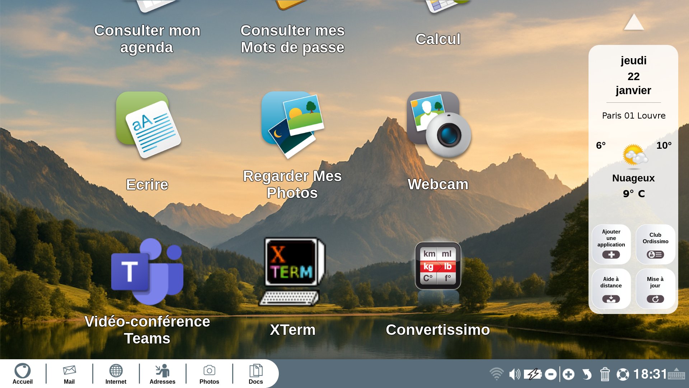
Task: Switch to the Mail tab
Action: [x=69, y=374]
